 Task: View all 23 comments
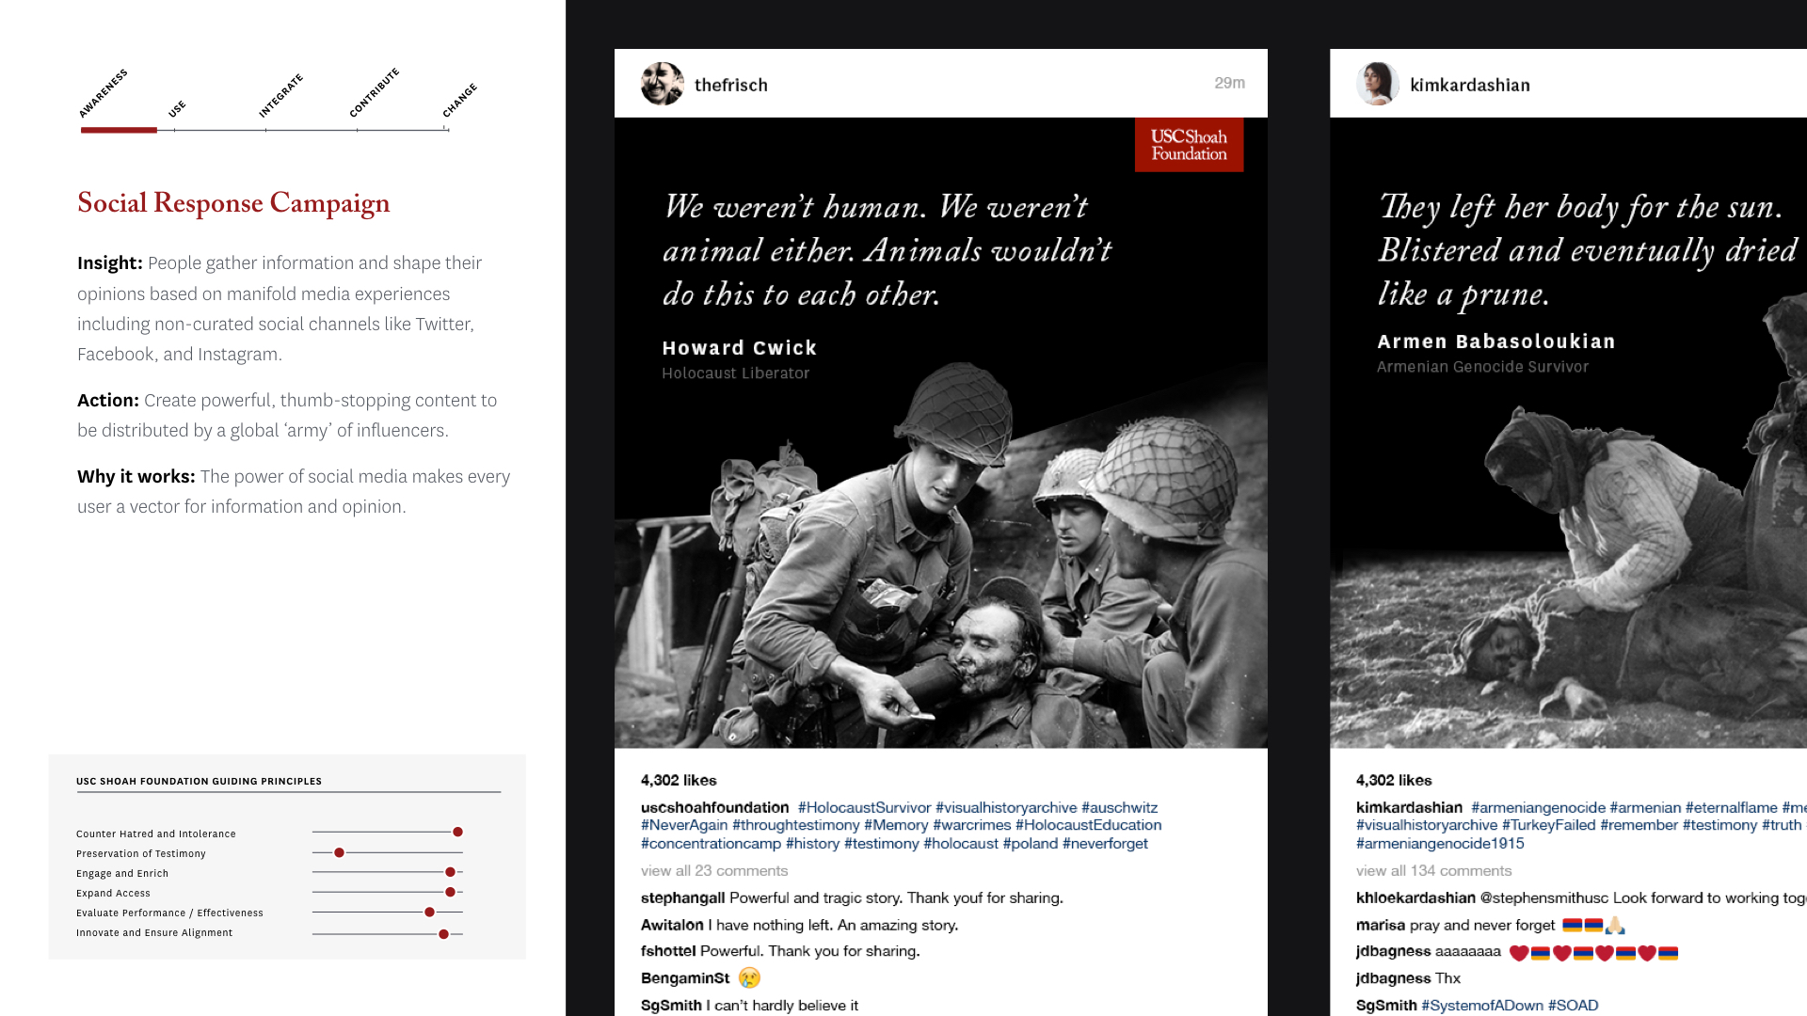point(714,871)
